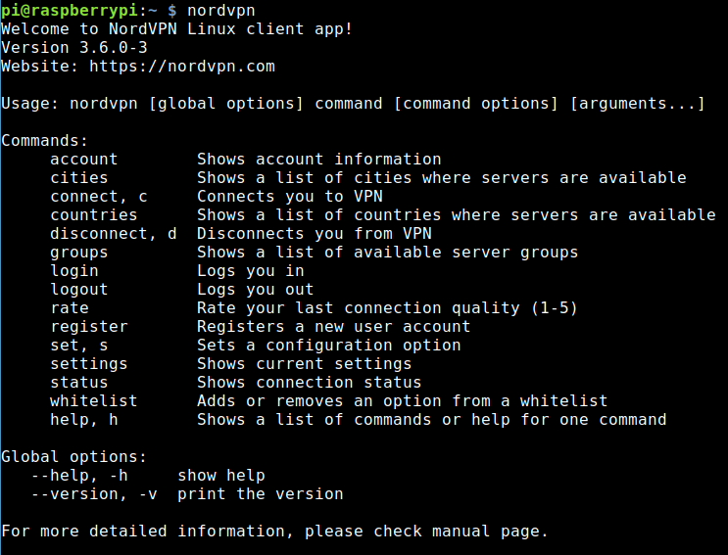728x555 pixels.
Task: Click the 'login' command name
Action: click(x=74, y=271)
